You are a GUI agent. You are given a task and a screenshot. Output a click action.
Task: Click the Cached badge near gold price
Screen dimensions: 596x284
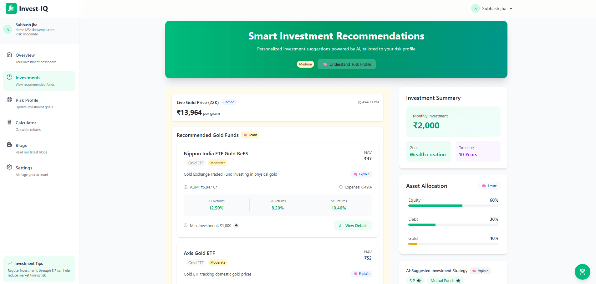tap(229, 102)
